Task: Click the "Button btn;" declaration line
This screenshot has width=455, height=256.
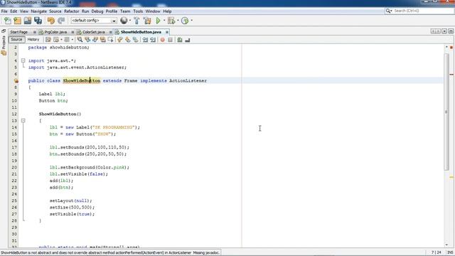Action: coord(53,101)
